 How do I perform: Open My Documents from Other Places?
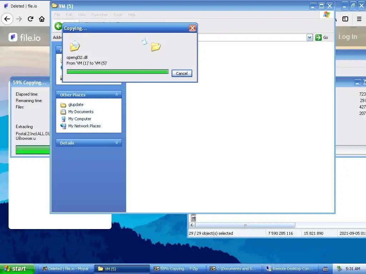pyautogui.click(x=81, y=112)
